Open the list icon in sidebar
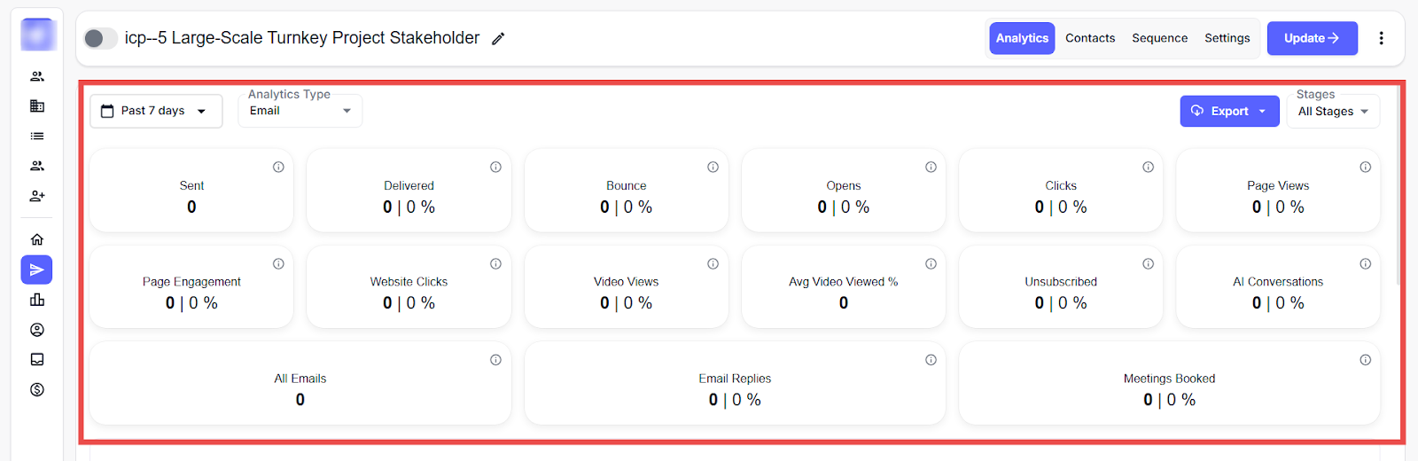Viewport: 1418px width, 461px height. [36, 136]
